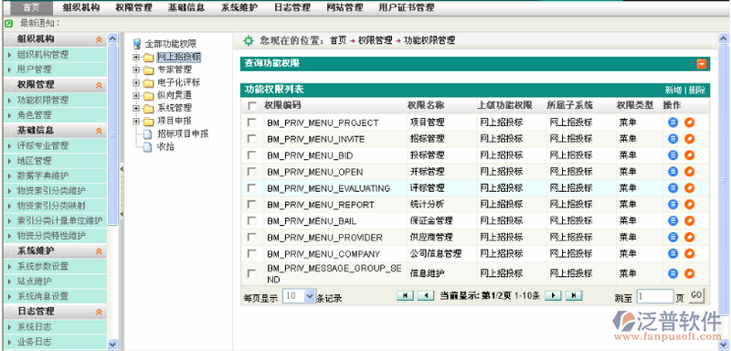731x351 pixels.
Task: Open the records per page dropdown
Action: pos(310,296)
